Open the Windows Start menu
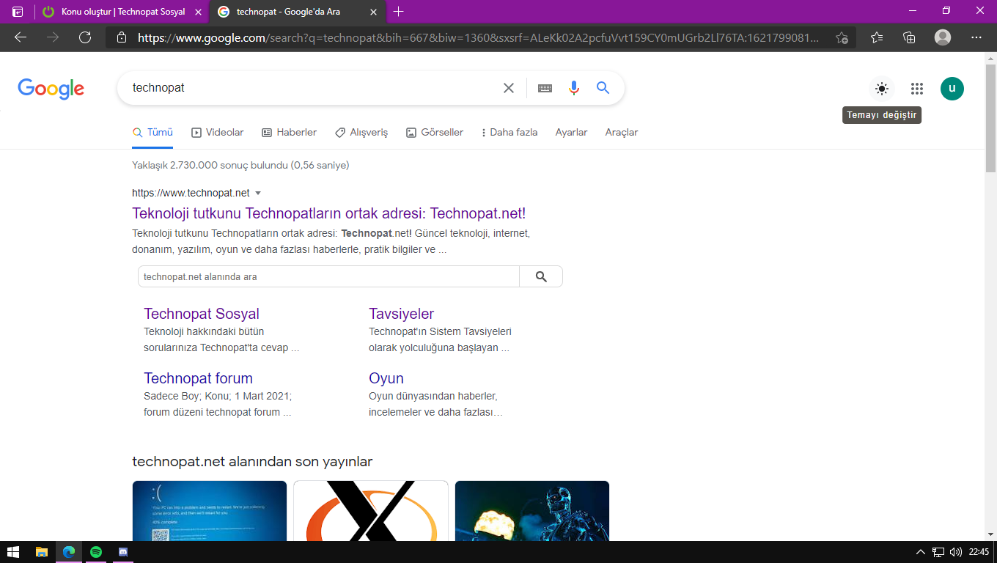This screenshot has height=563, width=997. coord(12,552)
